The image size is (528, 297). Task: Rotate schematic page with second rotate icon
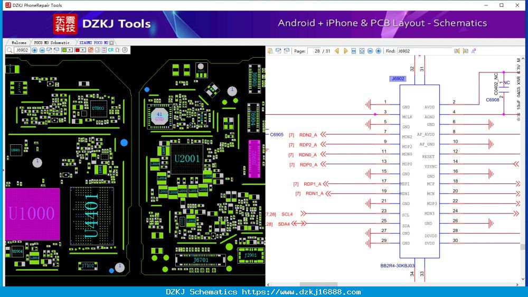click(287, 51)
